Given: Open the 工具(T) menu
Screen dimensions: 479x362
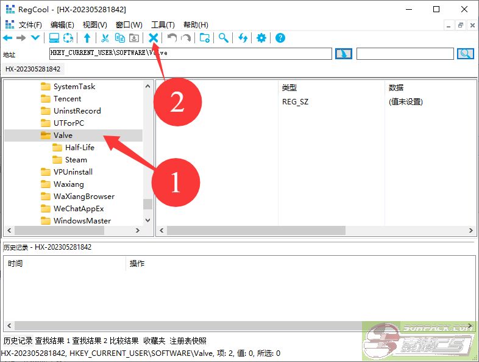Looking at the screenshot, I should point(162,24).
